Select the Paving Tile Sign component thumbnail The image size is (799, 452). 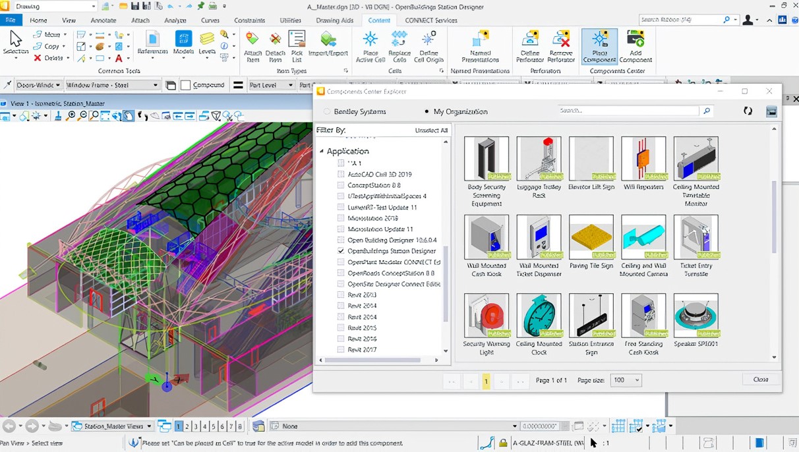pyautogui.click(x=591, y=237)
